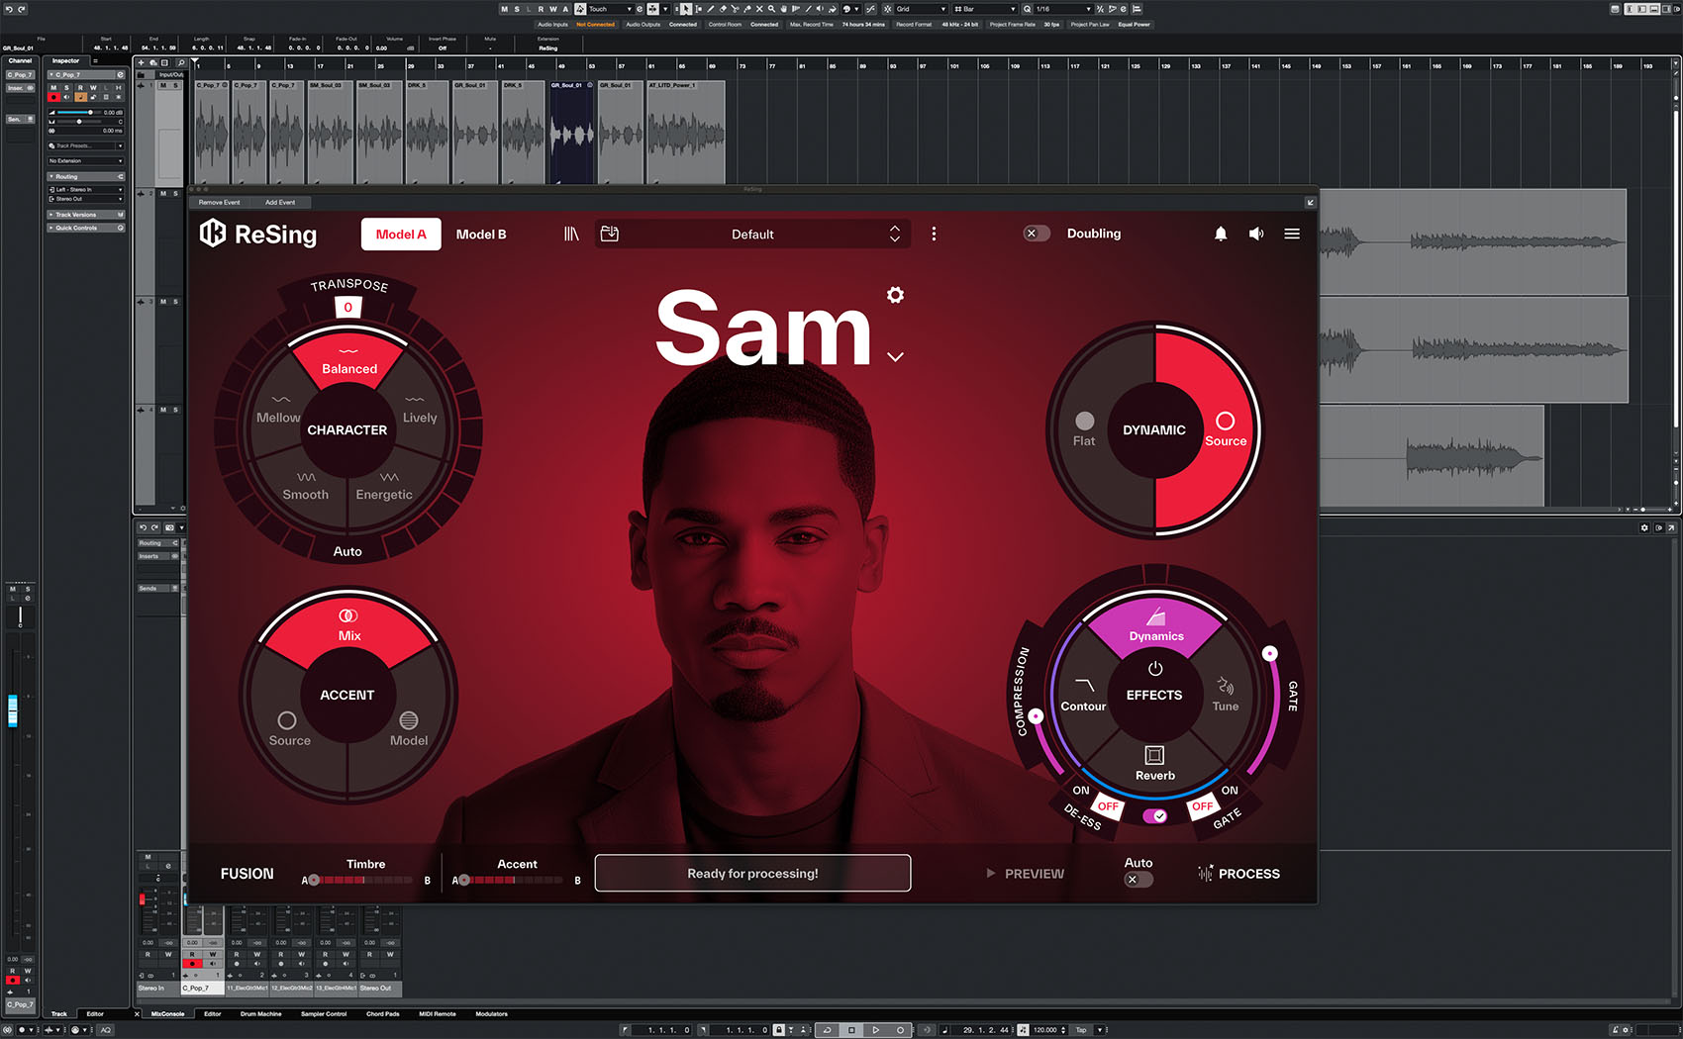This screenshot has height=1039, width=1683.
Task: Click the ReSing logo
Action: pyautogui.click(x=258, y=234)
